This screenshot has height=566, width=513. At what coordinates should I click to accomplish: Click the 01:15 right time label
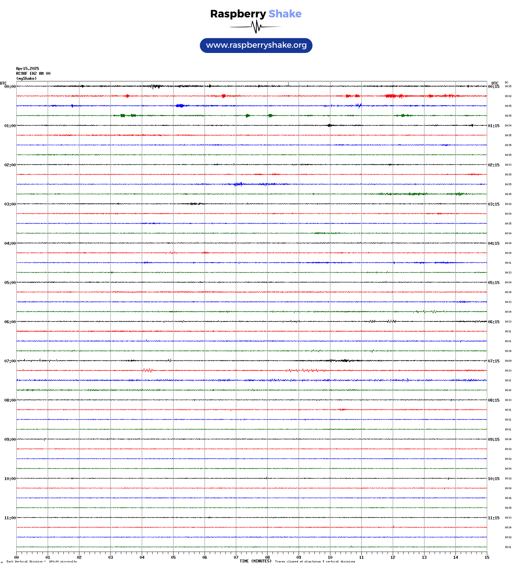pyautogui.click(x=494, y=126)
